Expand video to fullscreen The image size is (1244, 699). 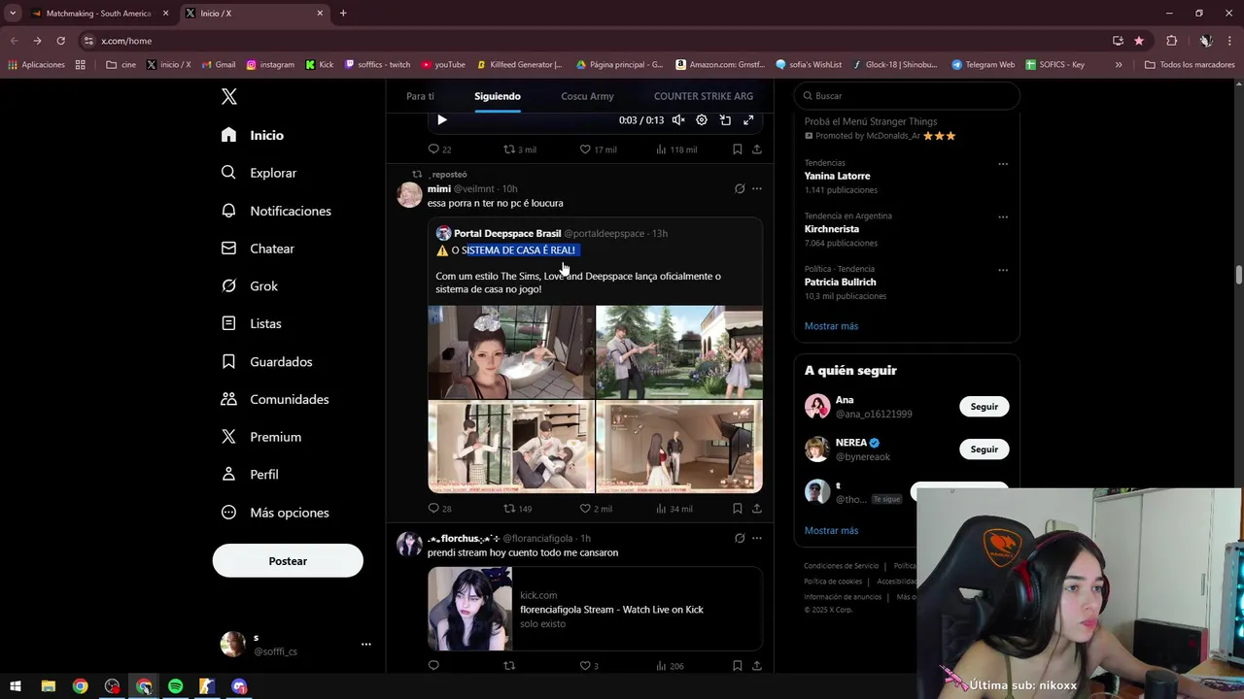pos(748,119)
